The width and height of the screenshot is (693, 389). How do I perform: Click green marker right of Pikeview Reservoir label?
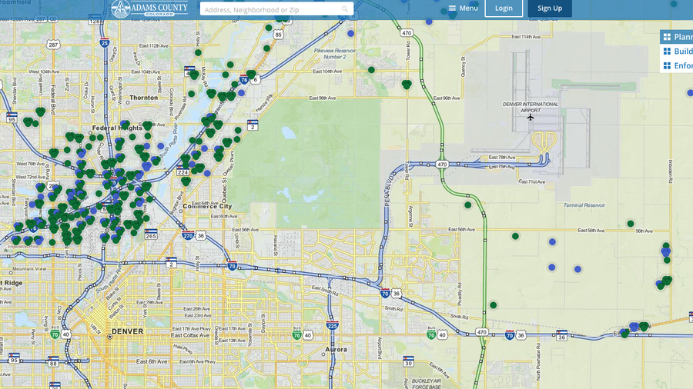[x=371, y=70]
